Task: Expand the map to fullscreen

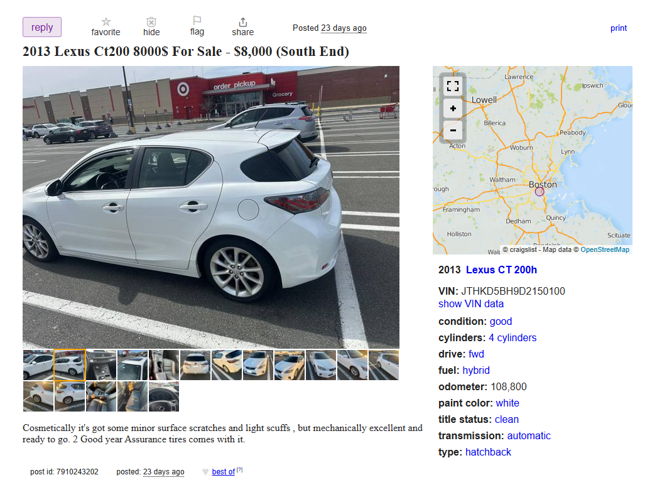Action: (x=453, y=86)
